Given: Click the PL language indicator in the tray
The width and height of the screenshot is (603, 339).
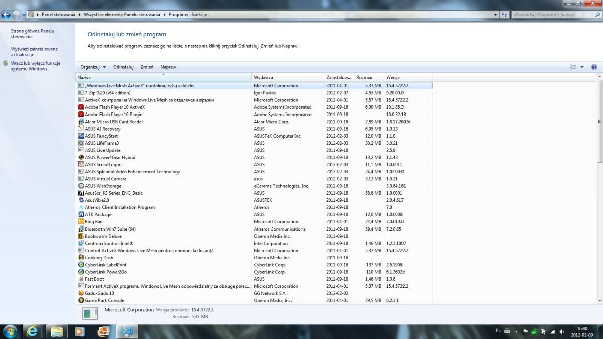Looking at the screenshot, I should coord(498,331).
